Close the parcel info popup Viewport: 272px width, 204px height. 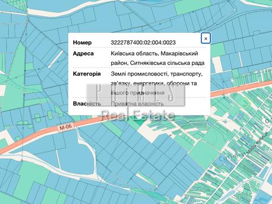206,38
